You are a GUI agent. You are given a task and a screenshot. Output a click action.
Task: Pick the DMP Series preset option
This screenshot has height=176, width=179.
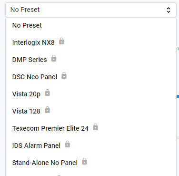(x=91, y=60)
